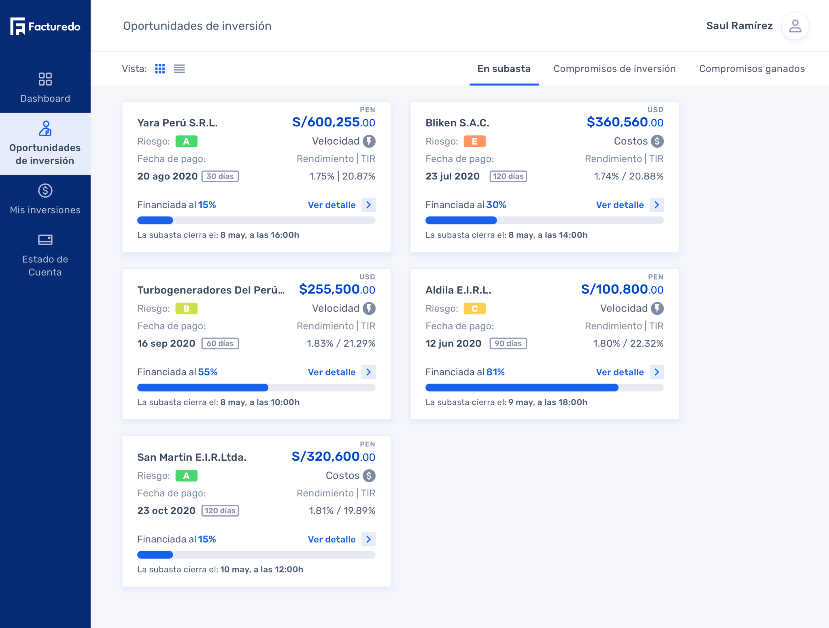Select Oportunidades de inversión sidebar icon
Image resolution: width=829 pixels, height=628 pixels.
[x=45, y=128]
